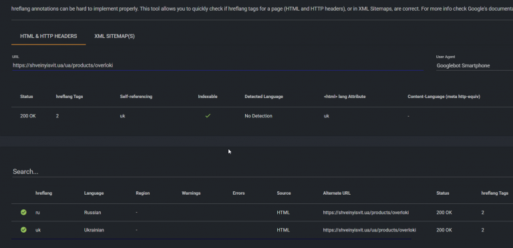
Task: Click the green Indexable checkmark
Action: click(208, 116)
